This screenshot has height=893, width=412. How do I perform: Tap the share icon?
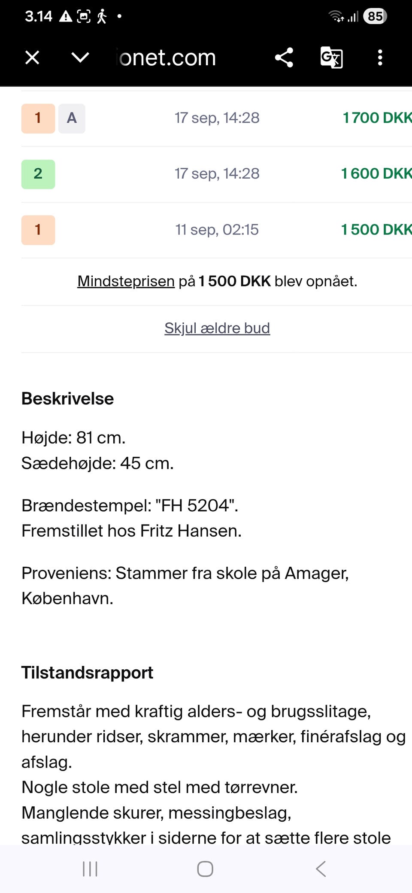click(x=284, y=58)
